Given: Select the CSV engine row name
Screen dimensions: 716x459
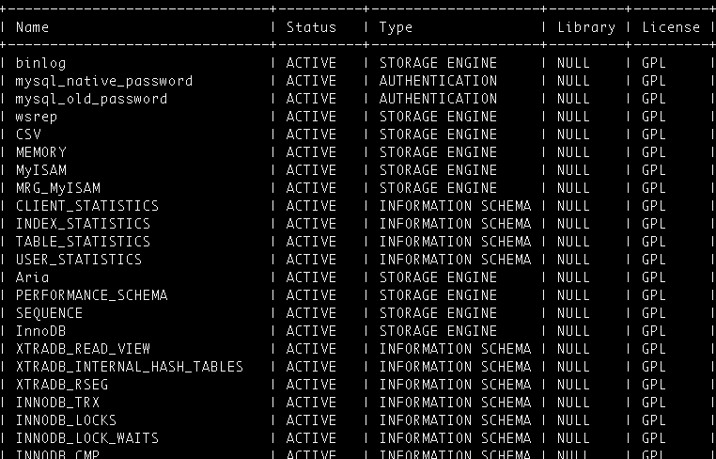Looking at the screenshot, I should 28,135.
